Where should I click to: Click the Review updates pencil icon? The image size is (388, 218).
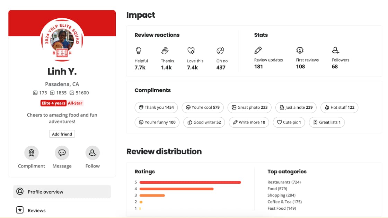258,50
